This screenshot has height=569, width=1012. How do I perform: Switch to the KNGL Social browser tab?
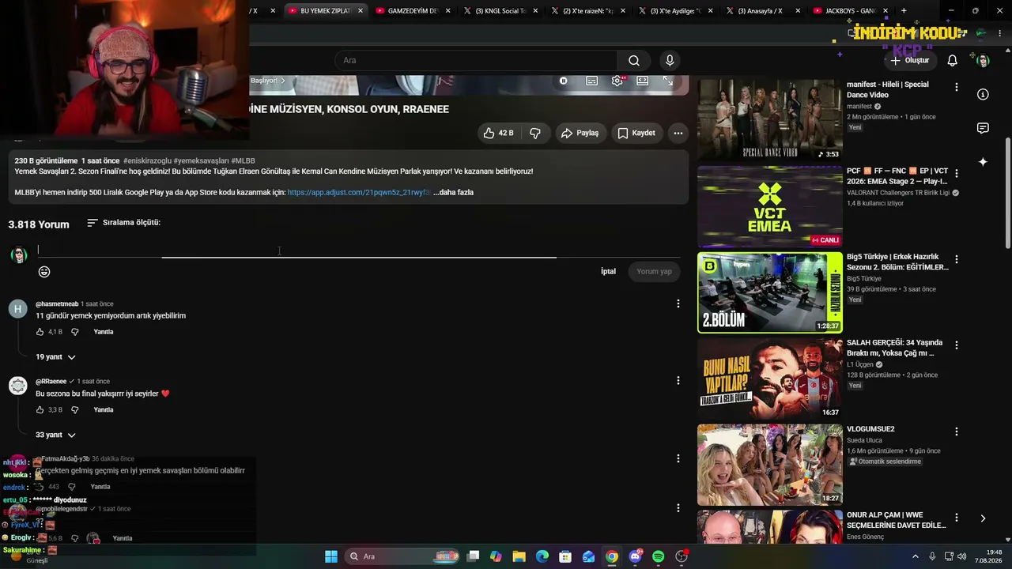pyautogui.click(x=500, y=11)
